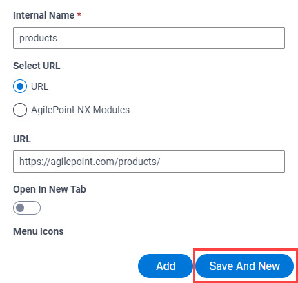The width and height of the screenshot is (298, 283).
Task: Click the URL address input box
Action: coord(149,162)
